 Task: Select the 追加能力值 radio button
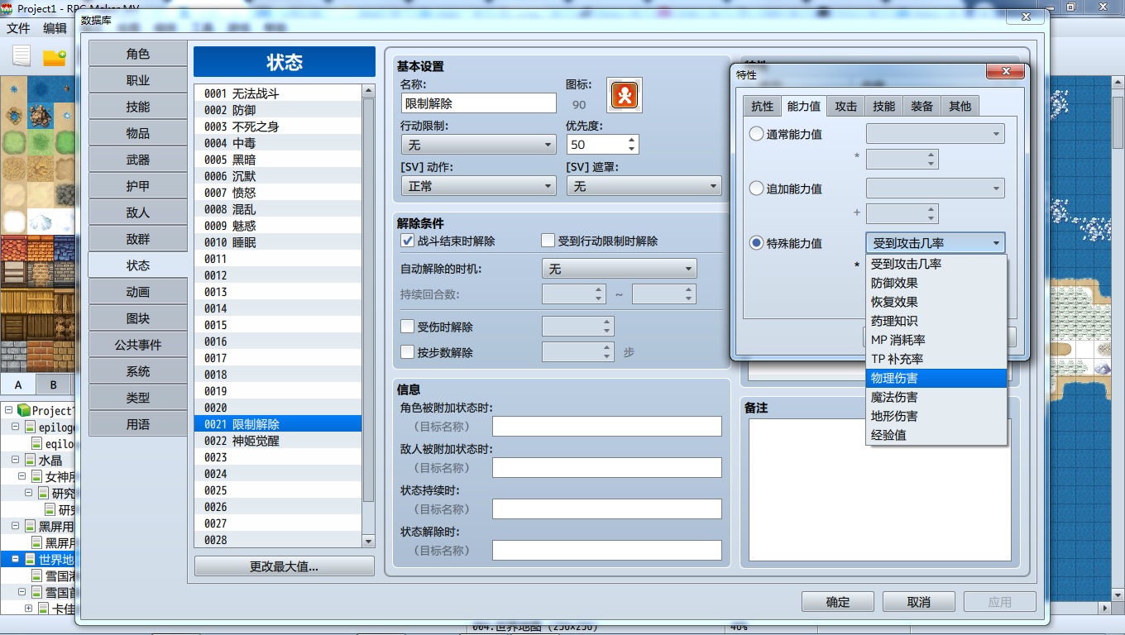coord(756,189)
